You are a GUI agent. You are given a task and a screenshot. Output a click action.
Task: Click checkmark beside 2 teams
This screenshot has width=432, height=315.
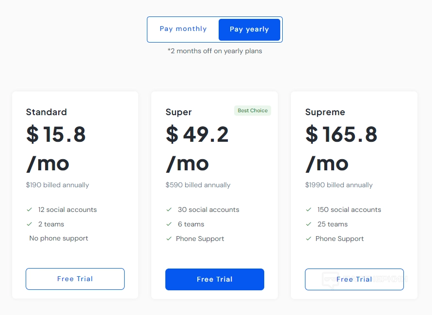pos(30,224)
